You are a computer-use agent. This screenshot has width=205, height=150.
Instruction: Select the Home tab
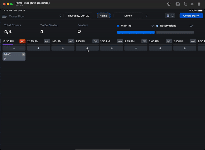click(x=104, y=16)
